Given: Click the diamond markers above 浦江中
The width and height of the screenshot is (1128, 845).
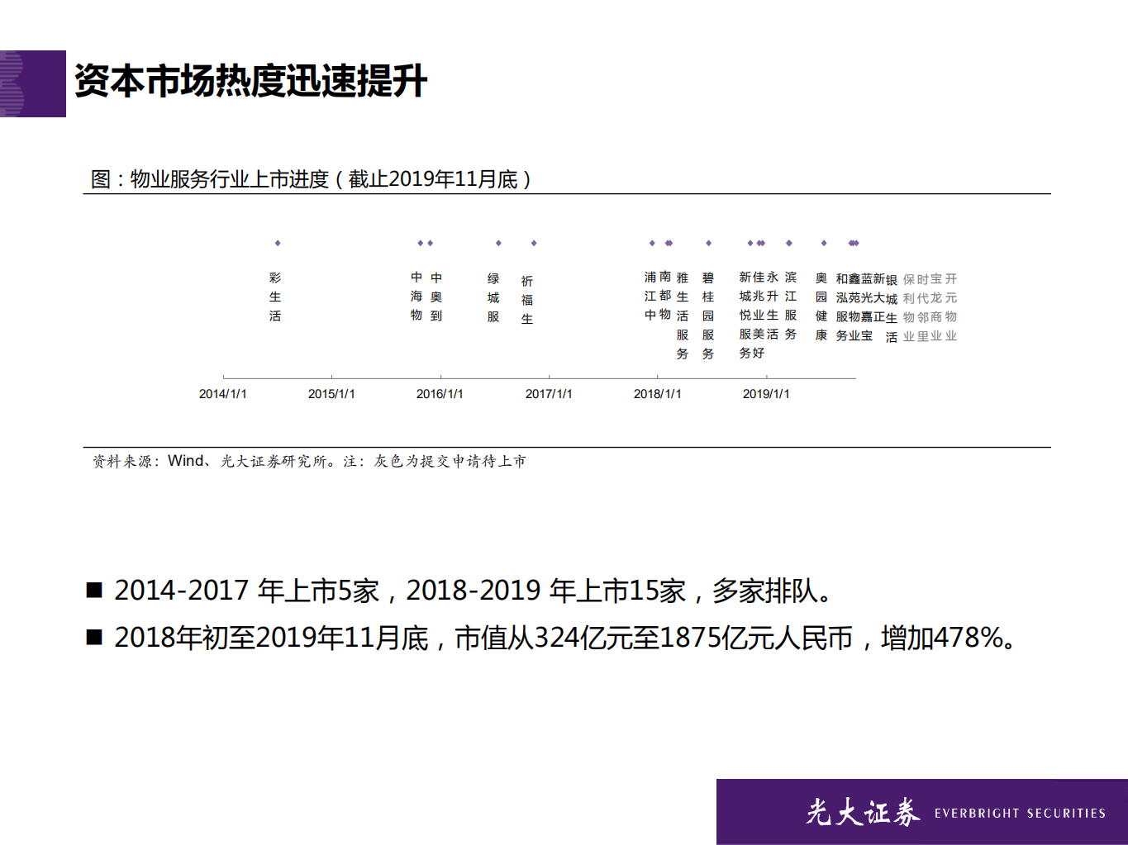Looking at the screenshot, I should click(653, 244).
